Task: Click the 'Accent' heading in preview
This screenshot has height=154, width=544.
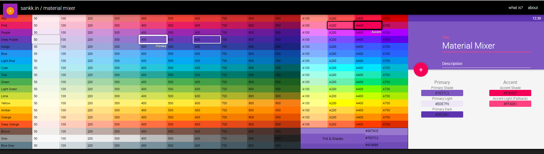Action: (x=510, y=82)
